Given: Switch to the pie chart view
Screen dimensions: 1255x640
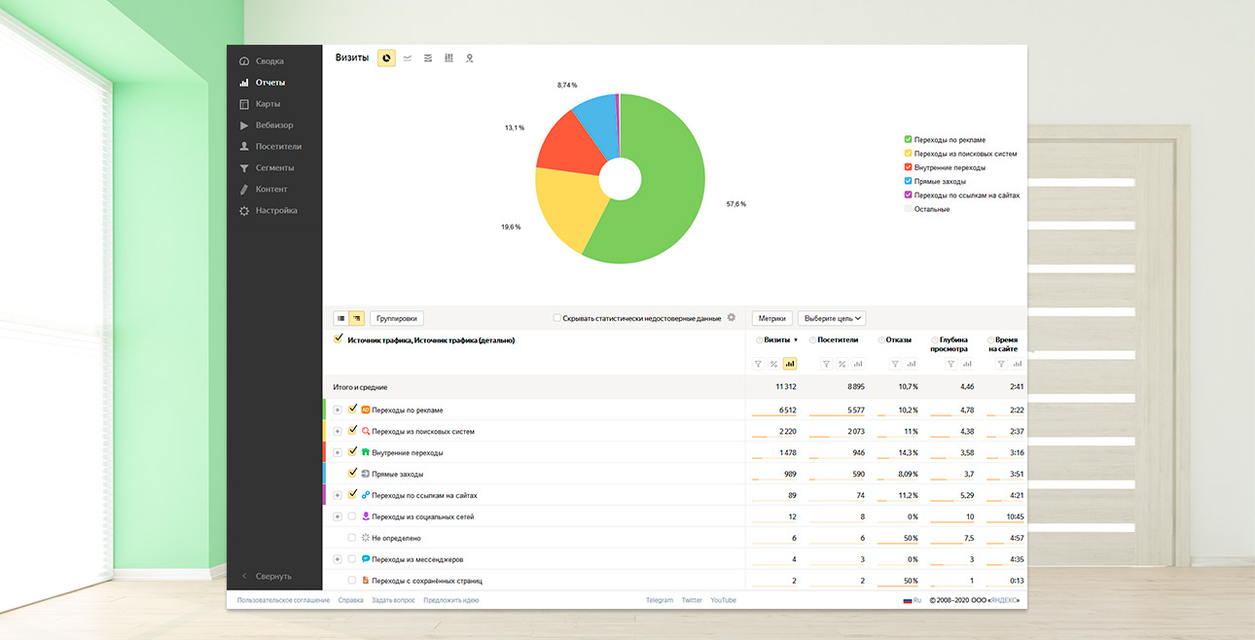Looking at the screenshot, I should point(386,58).
